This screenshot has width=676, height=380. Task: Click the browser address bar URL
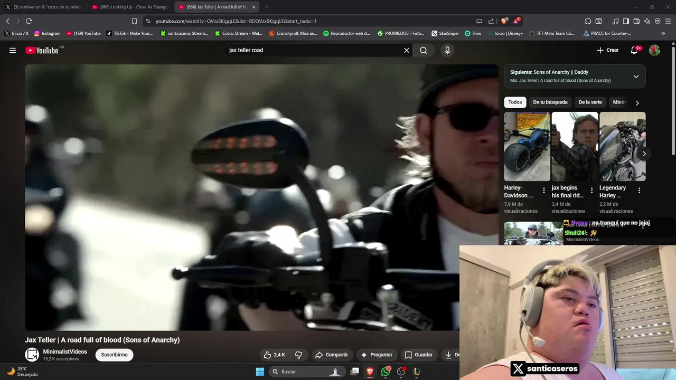coord(236,21)
